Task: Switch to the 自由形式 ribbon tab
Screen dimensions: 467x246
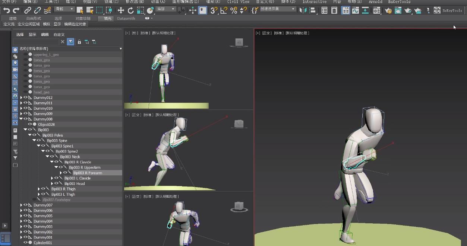Action: coord(34,18)
